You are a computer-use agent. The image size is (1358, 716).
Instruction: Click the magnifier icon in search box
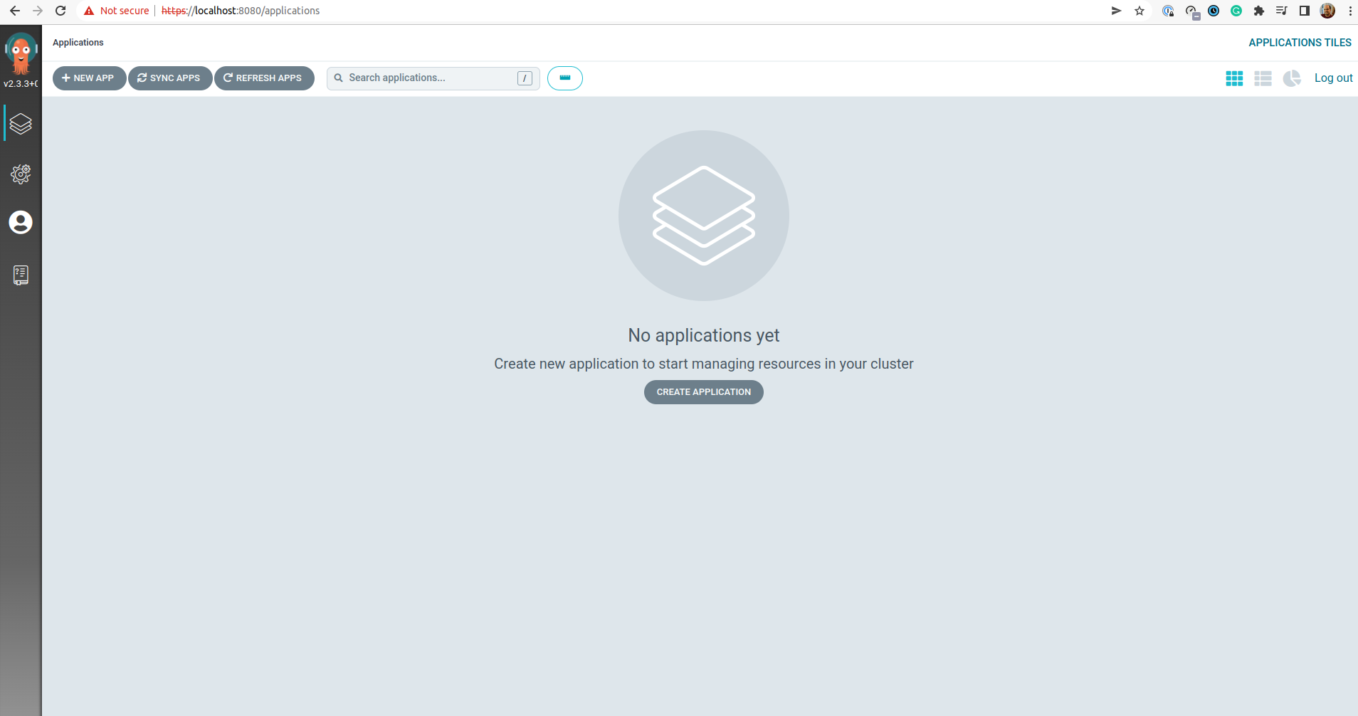[339, 78]
